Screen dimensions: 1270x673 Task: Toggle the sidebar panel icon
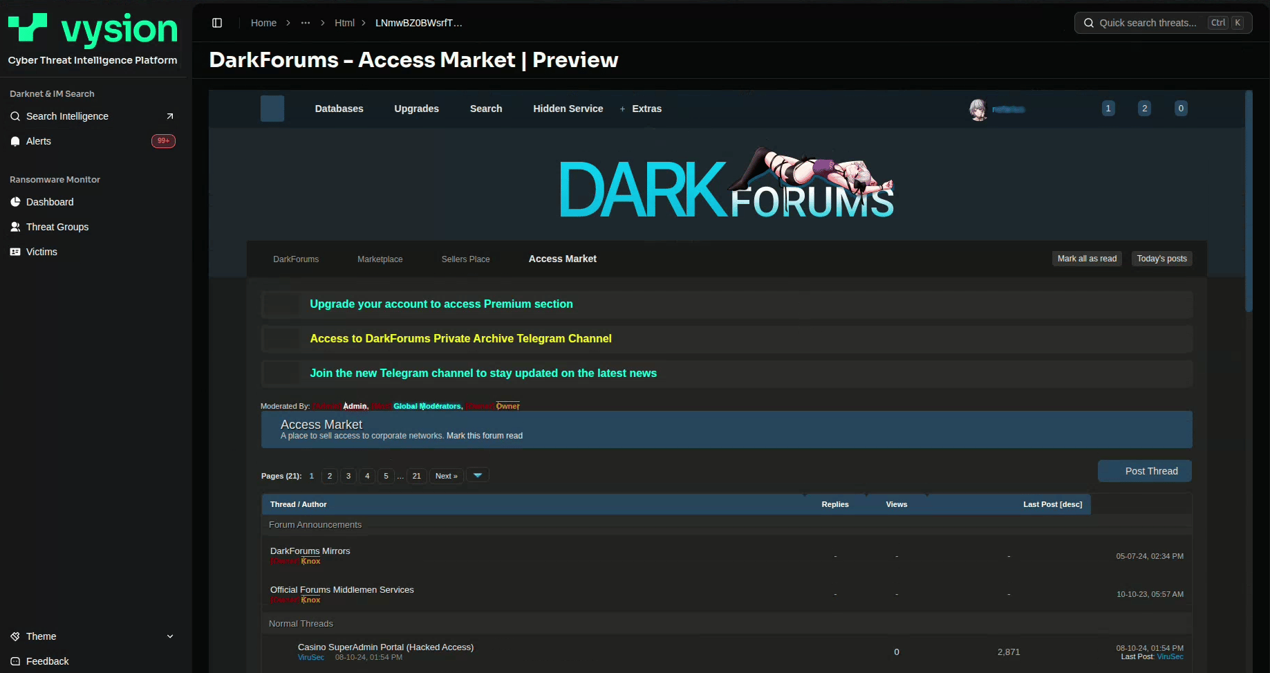click(x=217, y=23)
